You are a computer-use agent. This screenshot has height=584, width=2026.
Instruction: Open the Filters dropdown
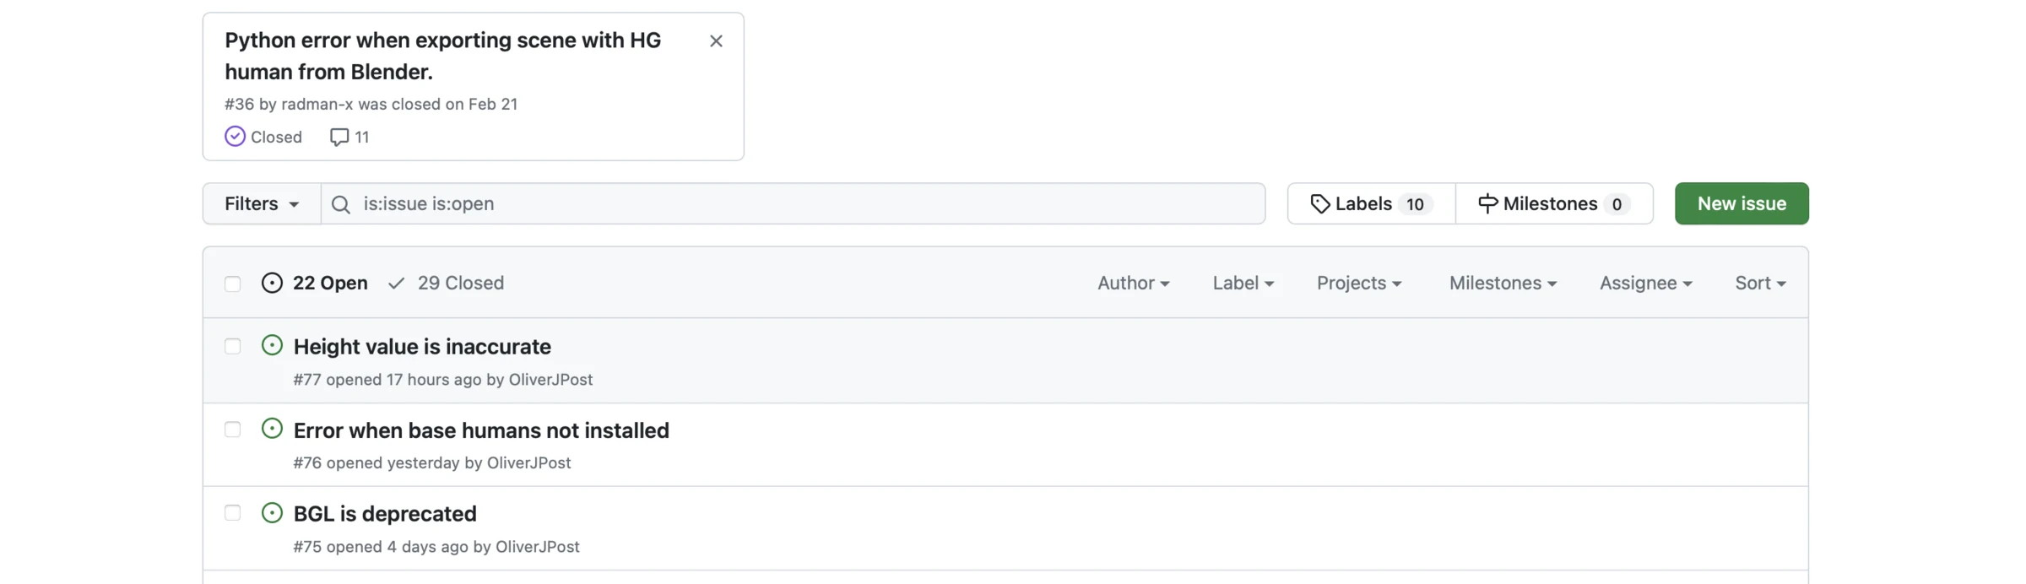click(262, 203)
